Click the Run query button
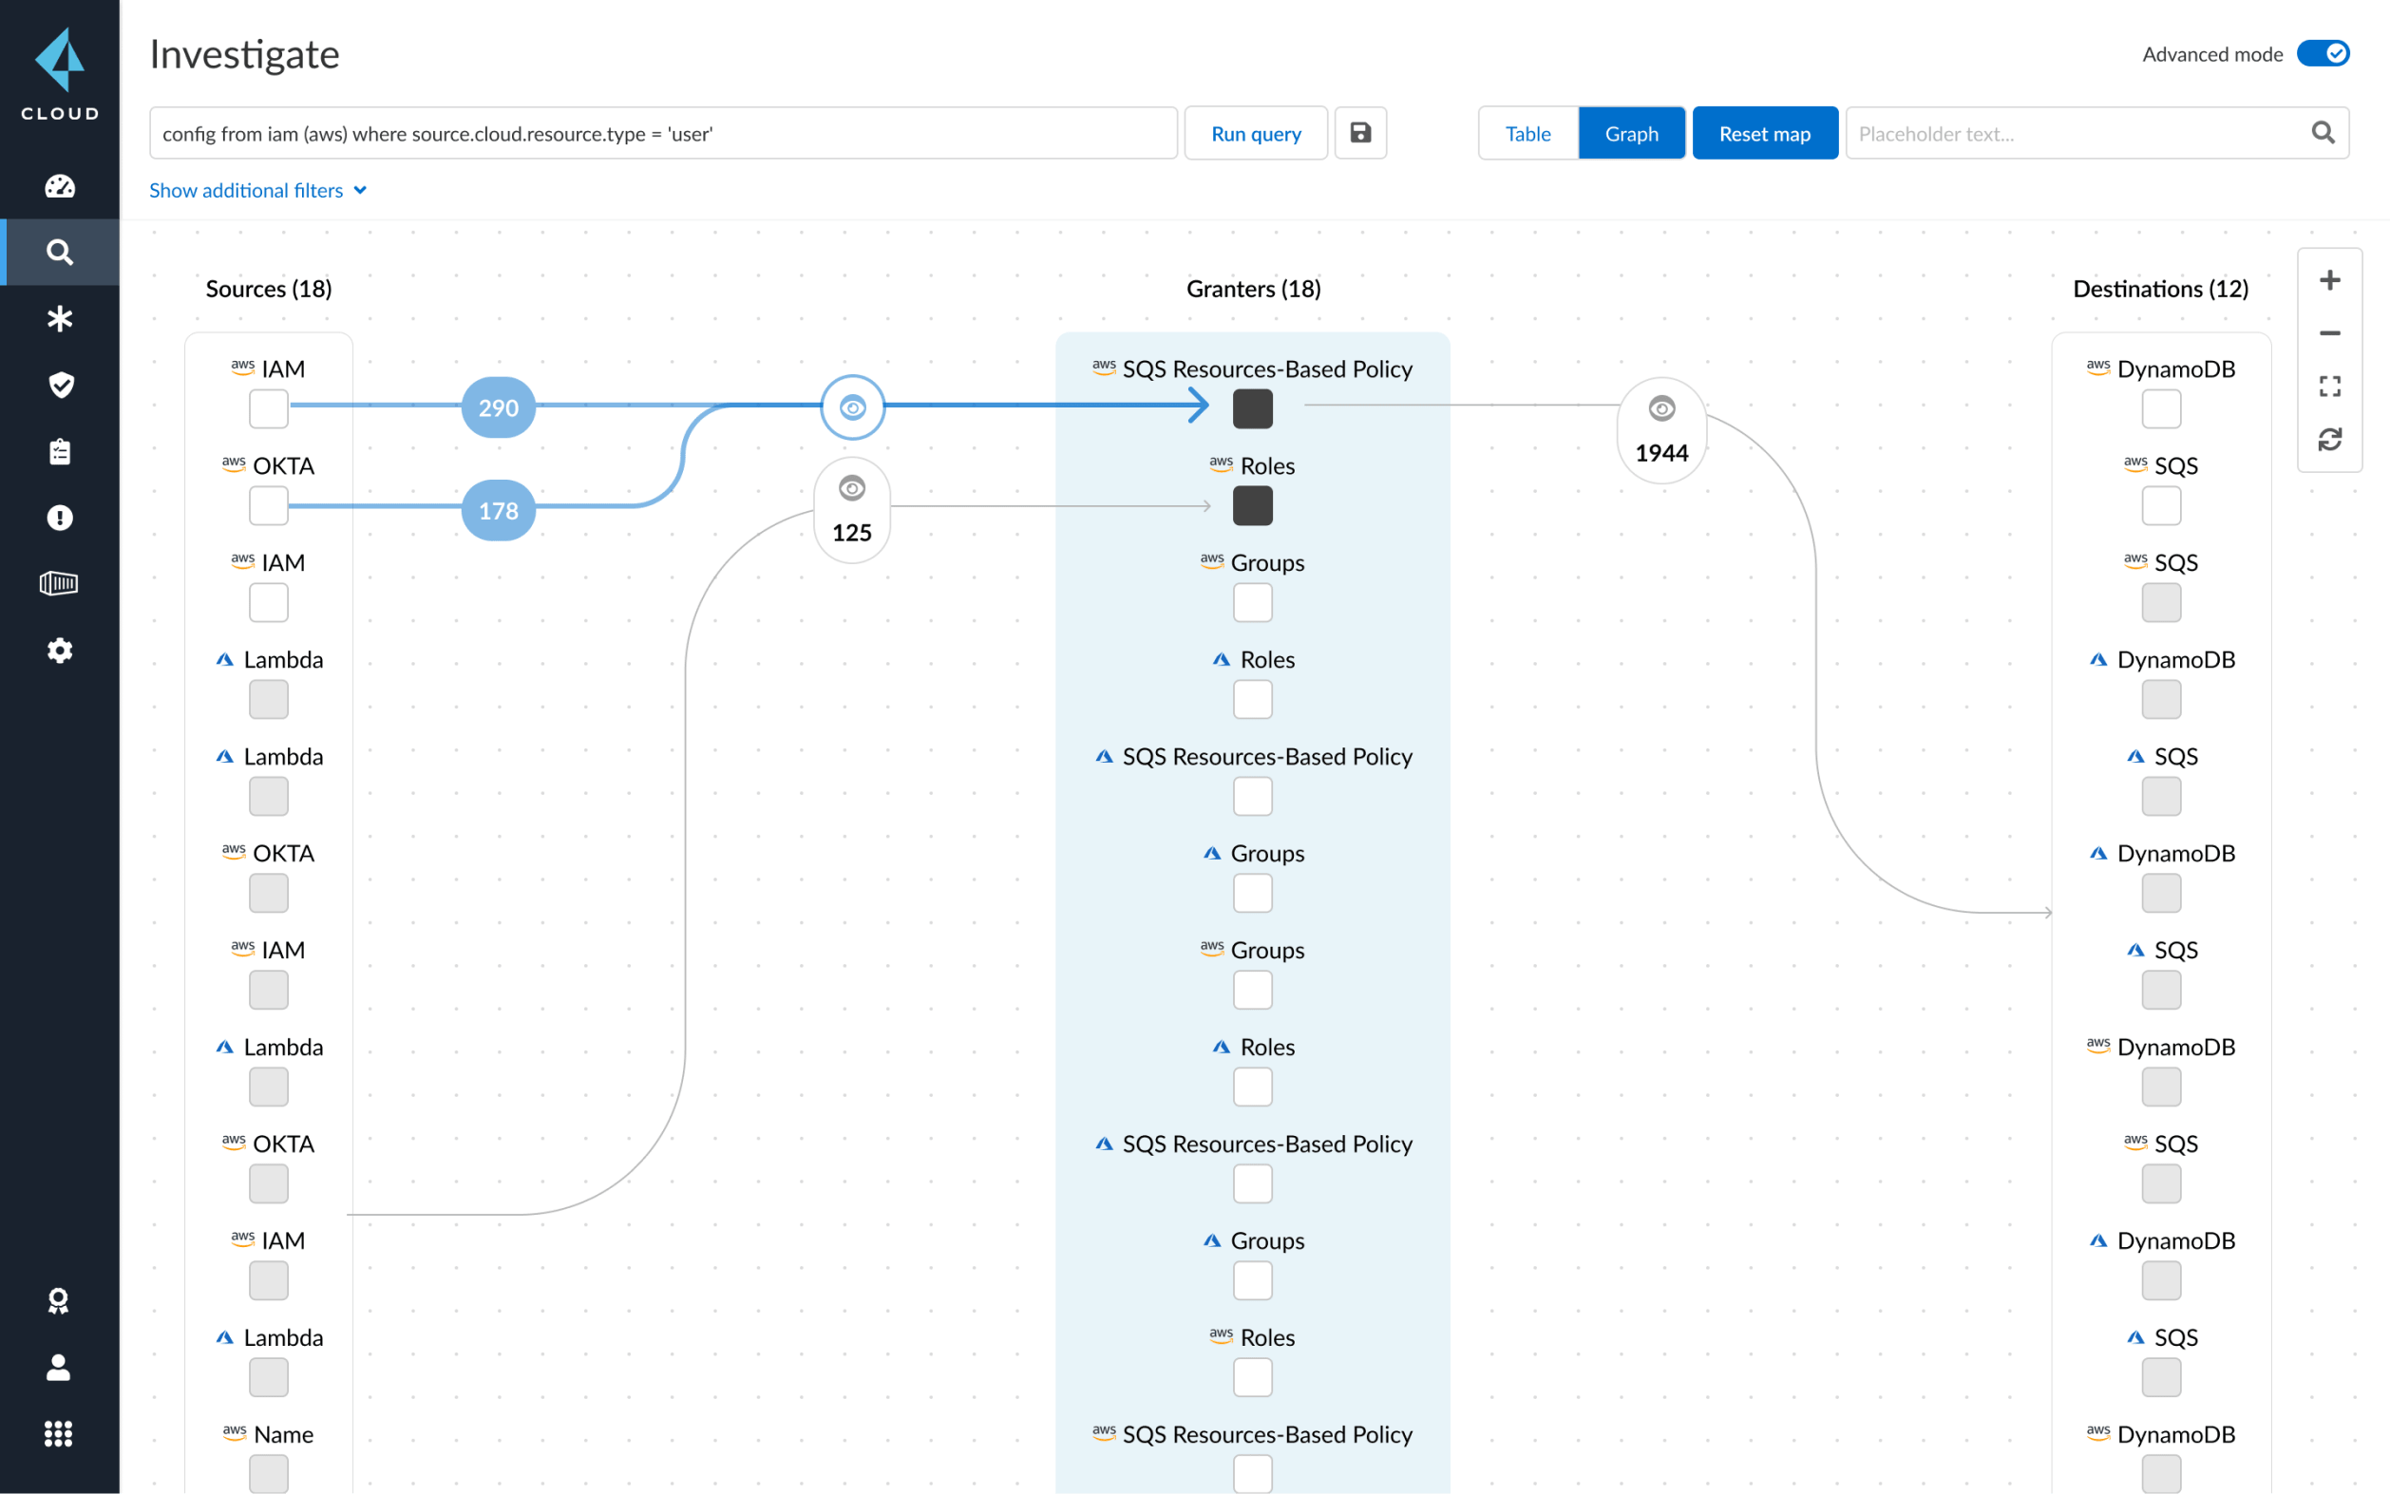The image size is (2390, 1494). [1256, 132]
